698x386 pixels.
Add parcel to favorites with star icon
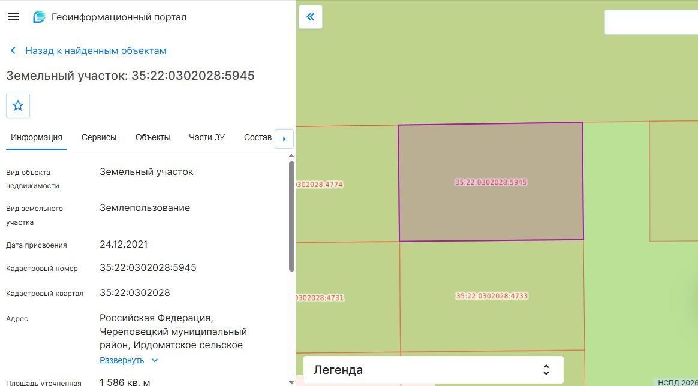[x=18, y=105]
